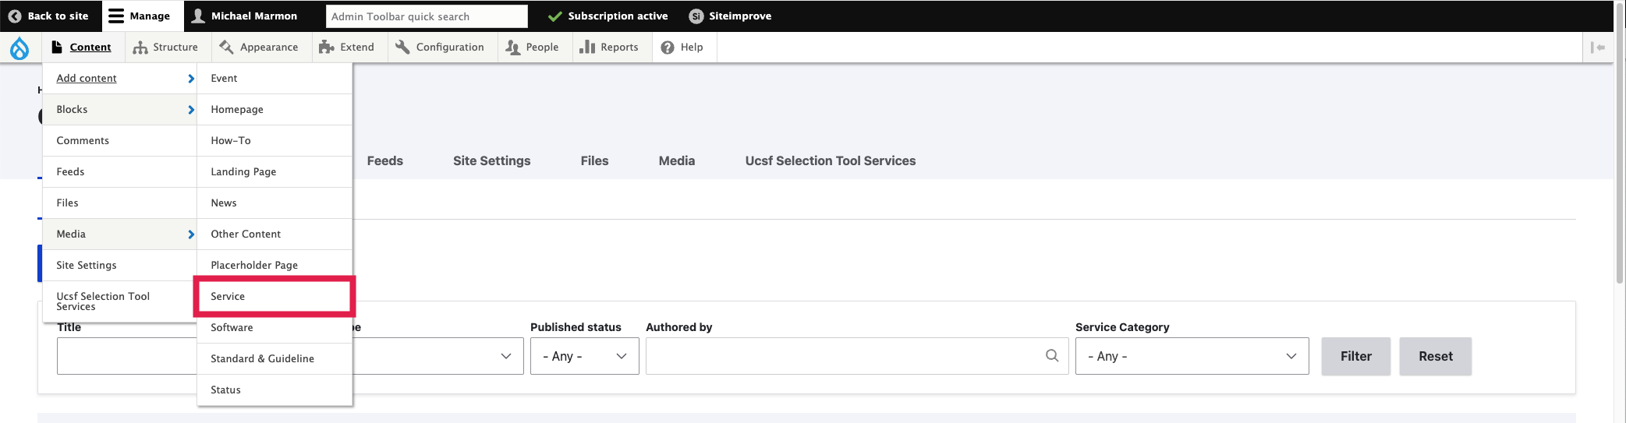Switch to the Files tab

coord(594,160)
